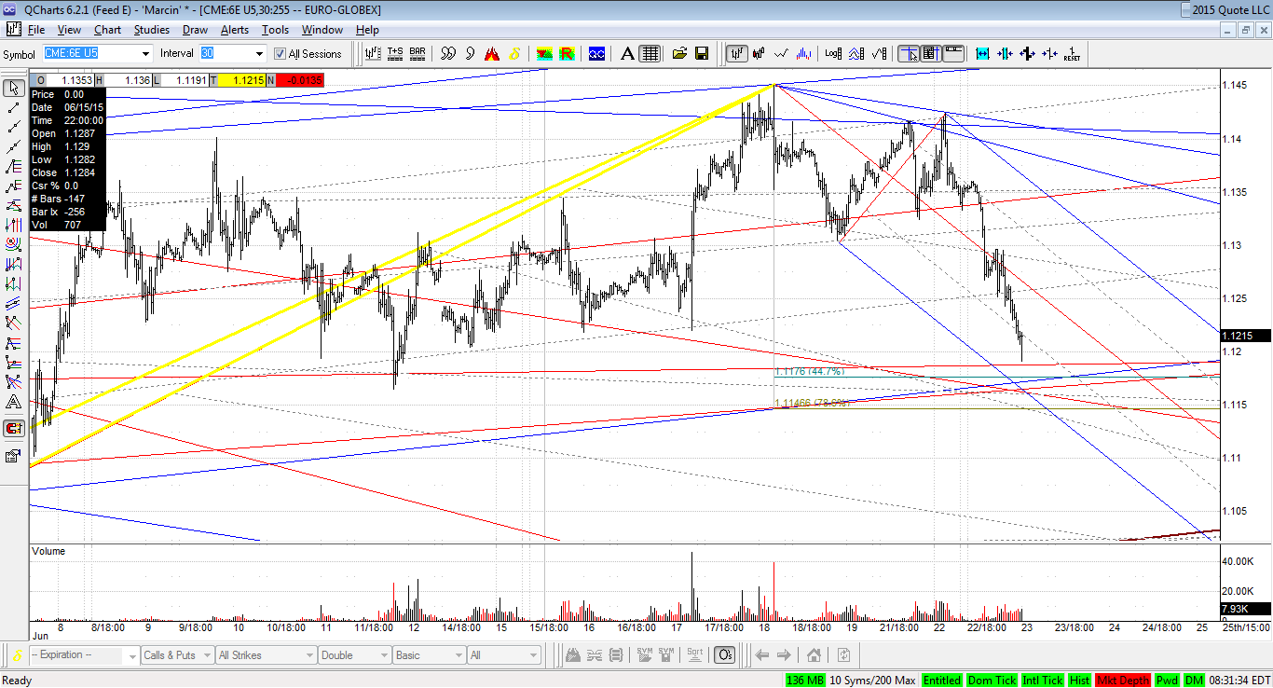Click the open folder icon
Screen dimensions: 1273x688
679,53
